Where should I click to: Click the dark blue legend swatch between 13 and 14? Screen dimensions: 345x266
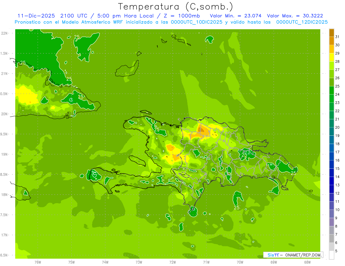[331, 181]
